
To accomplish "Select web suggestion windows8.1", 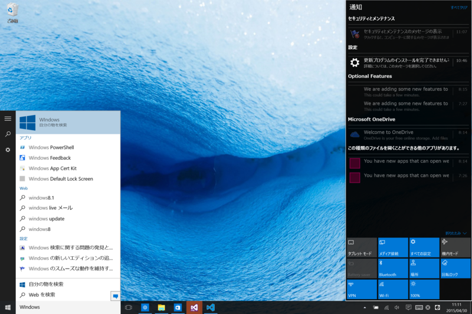I will point(68,198).
